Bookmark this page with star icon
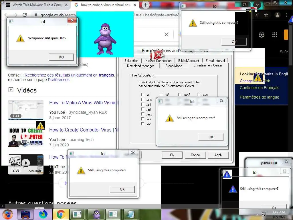The width and height of the screenshot is (293, 220). (x=266, y=15)
